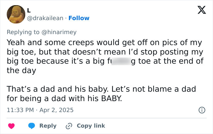Click the chain link icon
The image size is (213, 134).
[69, 126]
